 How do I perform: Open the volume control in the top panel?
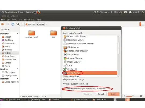(121, 12)
